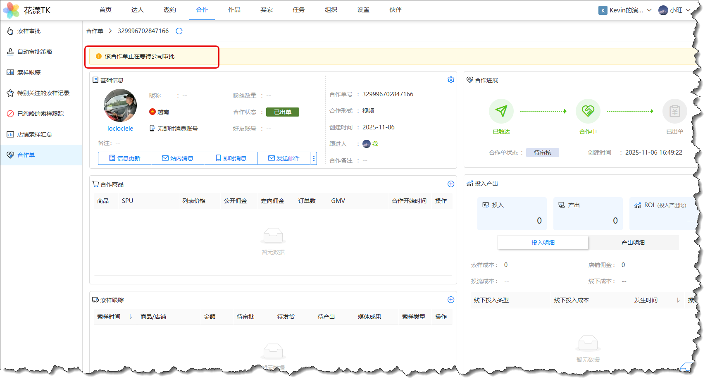The image size is (710, 384).
Task: Add a sample tracking record with plus icon
Action: click(x=451, y=300)
